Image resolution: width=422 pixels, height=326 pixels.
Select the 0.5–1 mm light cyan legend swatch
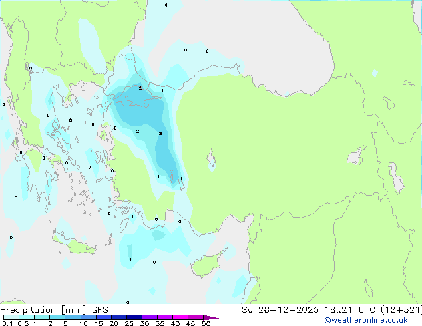point(27,317)
